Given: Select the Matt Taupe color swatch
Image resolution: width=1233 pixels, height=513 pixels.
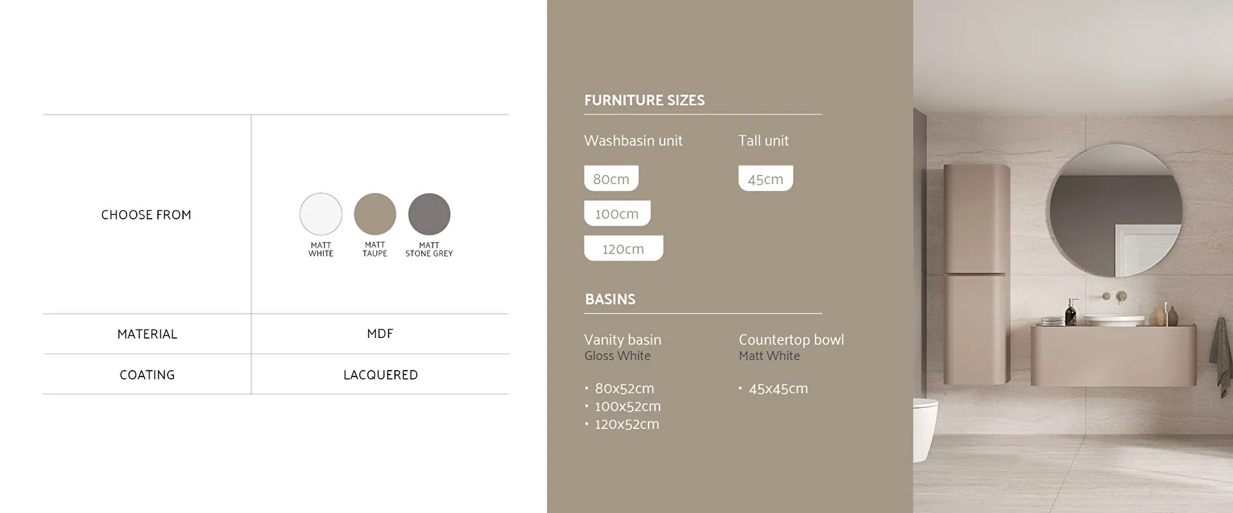Looking at the screenshot, I should pyautogui.click(x=375, y=214).
